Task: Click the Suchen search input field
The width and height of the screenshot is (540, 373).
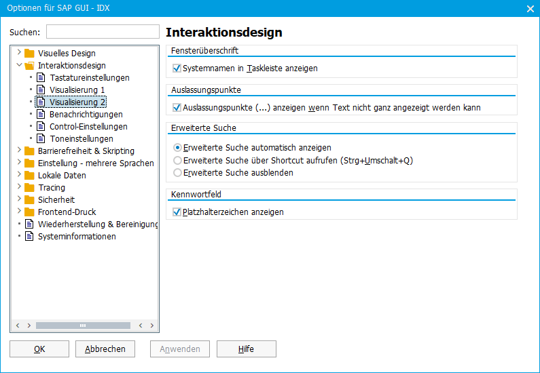Action: tap(103, 32)
